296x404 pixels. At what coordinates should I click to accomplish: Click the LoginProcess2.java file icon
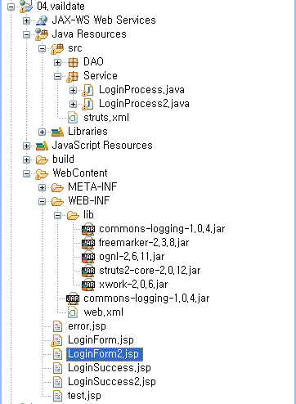(x=87, y=104)
